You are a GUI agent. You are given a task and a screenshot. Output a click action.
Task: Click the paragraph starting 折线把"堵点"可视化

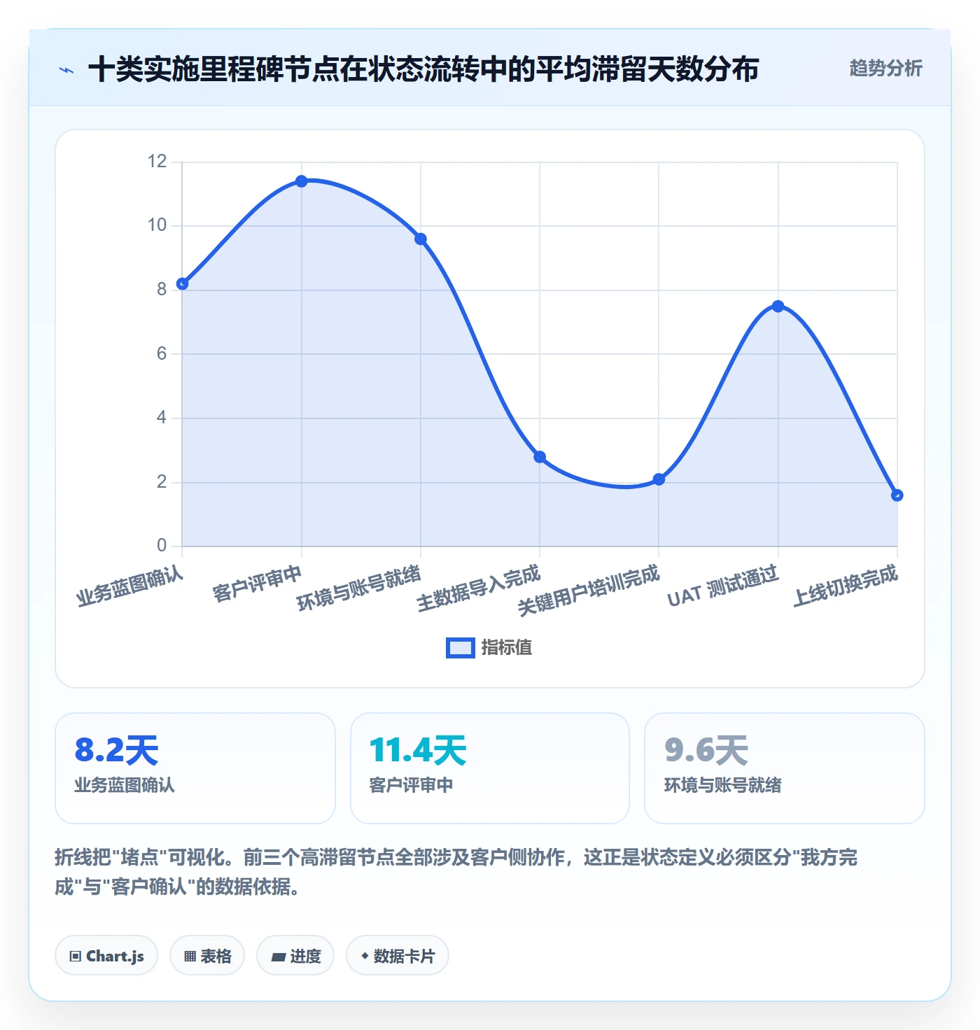[456, 872]
